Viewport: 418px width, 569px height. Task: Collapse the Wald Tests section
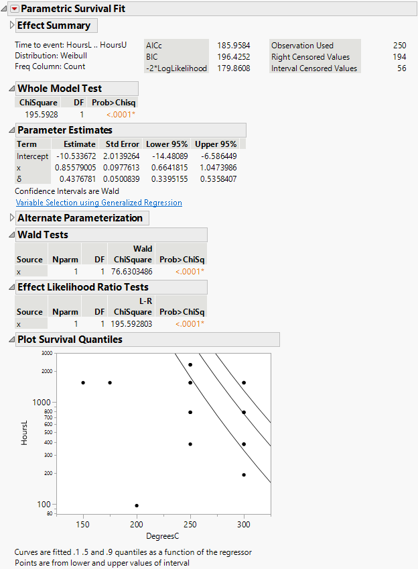[x=12, y=235]
